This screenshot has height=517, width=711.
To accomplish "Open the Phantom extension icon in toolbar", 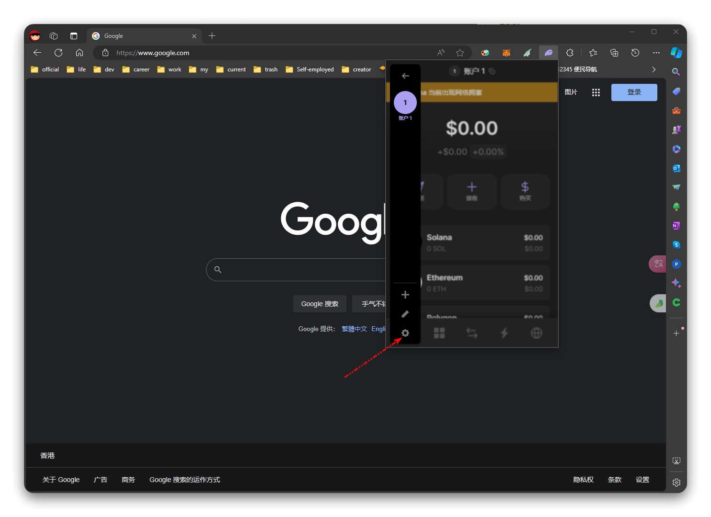I will 549,53.
